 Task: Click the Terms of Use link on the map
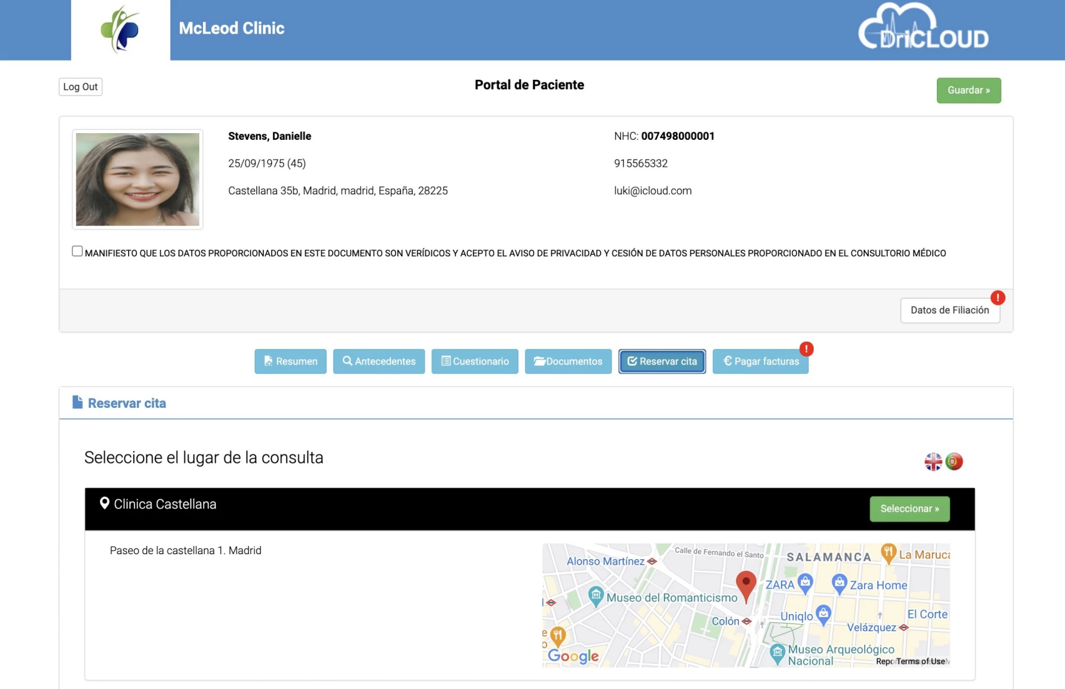tap(921, 661)
